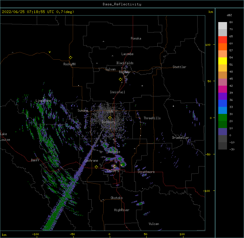Click the white asterisk marker east of Innisfail
The image size is (244, 238).
pyautogui.click(x=142, y=86)
